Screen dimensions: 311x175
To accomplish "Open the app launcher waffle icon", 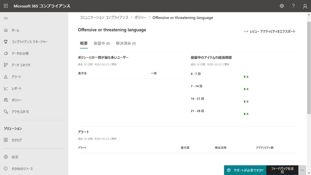I will [6, 6].
